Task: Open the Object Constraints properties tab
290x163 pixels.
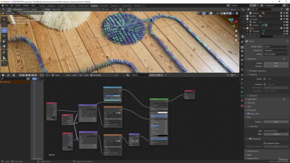Action: tap(242, 92)
